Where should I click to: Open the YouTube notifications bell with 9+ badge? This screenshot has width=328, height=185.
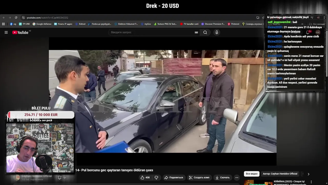(x=308, y=32)
